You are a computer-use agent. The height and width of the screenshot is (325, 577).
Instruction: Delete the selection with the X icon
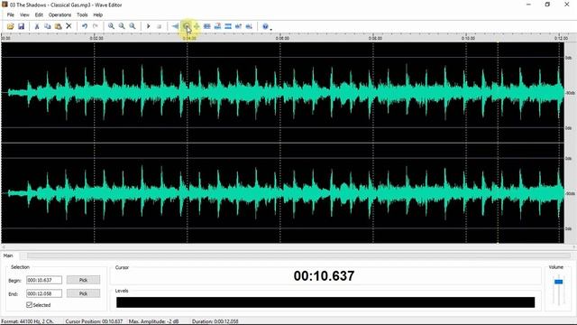(x=69, y=26)
